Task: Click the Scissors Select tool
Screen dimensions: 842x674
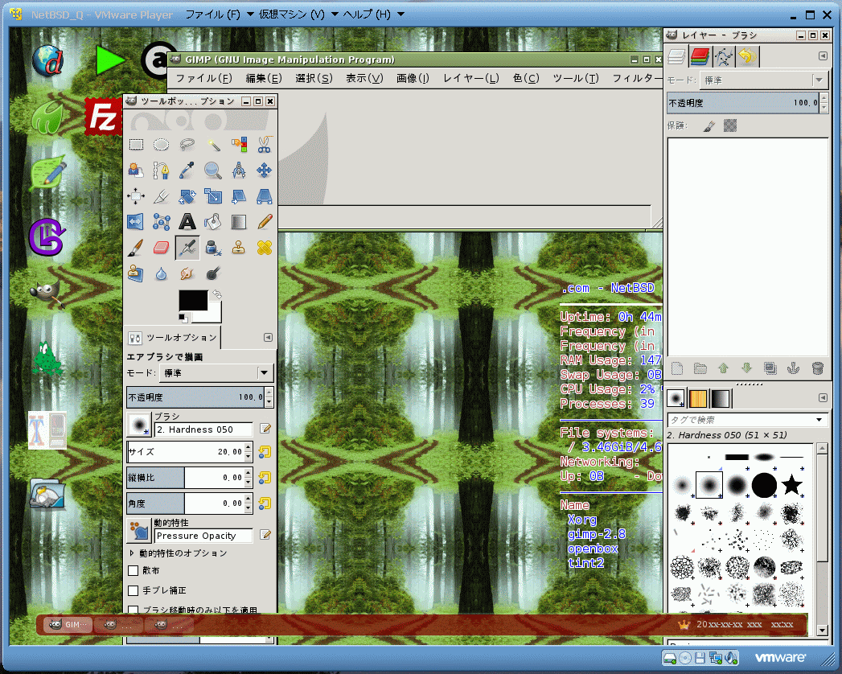Action: [x=265, y=145]
